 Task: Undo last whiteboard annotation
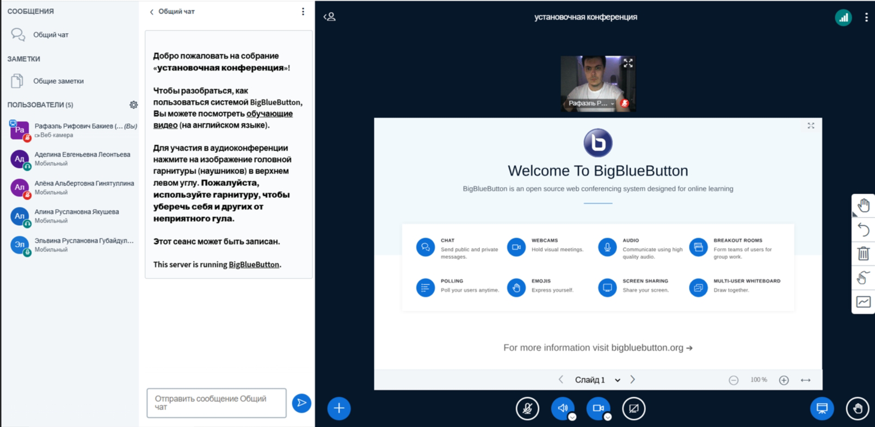(863, 230)
